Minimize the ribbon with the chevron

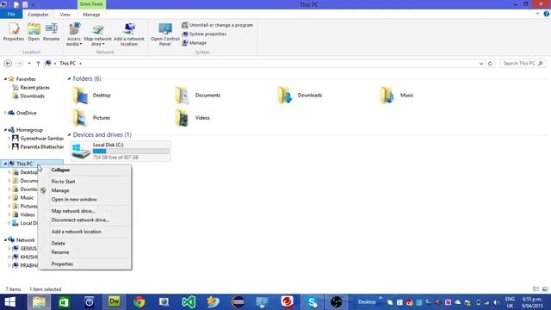537,14
